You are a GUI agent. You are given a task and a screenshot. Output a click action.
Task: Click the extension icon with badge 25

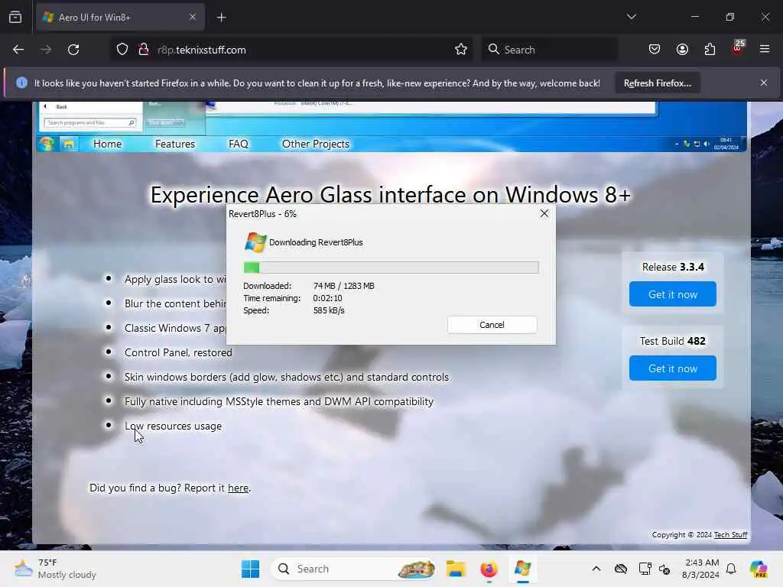click(738, 48)
